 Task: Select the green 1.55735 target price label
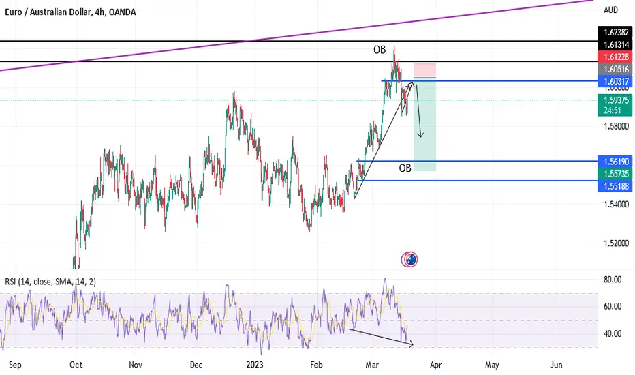(x=615, y=174)
